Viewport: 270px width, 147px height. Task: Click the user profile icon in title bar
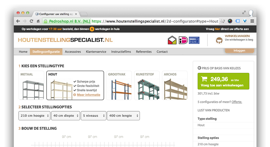click(x=251, y=13)
